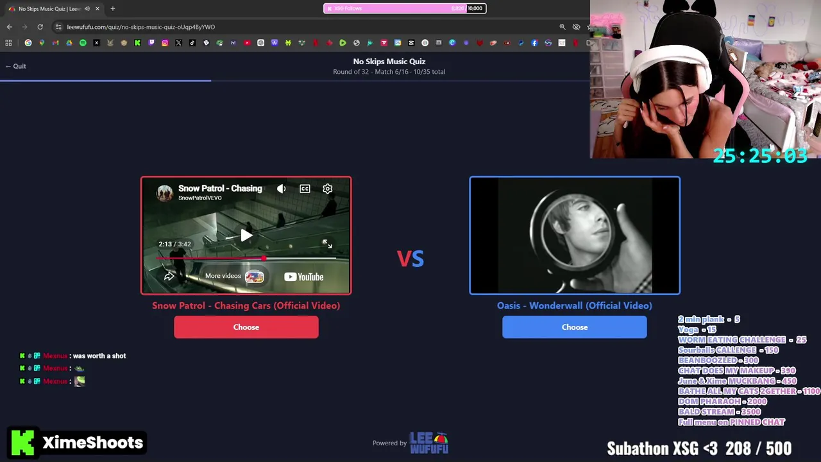Open the Snow Patrol - Chasing video title
Viewport: 821px width, 462px height.
220,188
